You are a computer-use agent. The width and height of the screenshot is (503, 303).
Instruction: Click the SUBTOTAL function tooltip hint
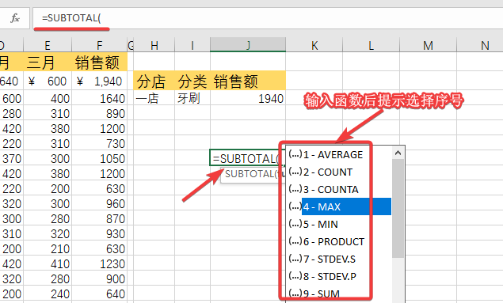253,174
